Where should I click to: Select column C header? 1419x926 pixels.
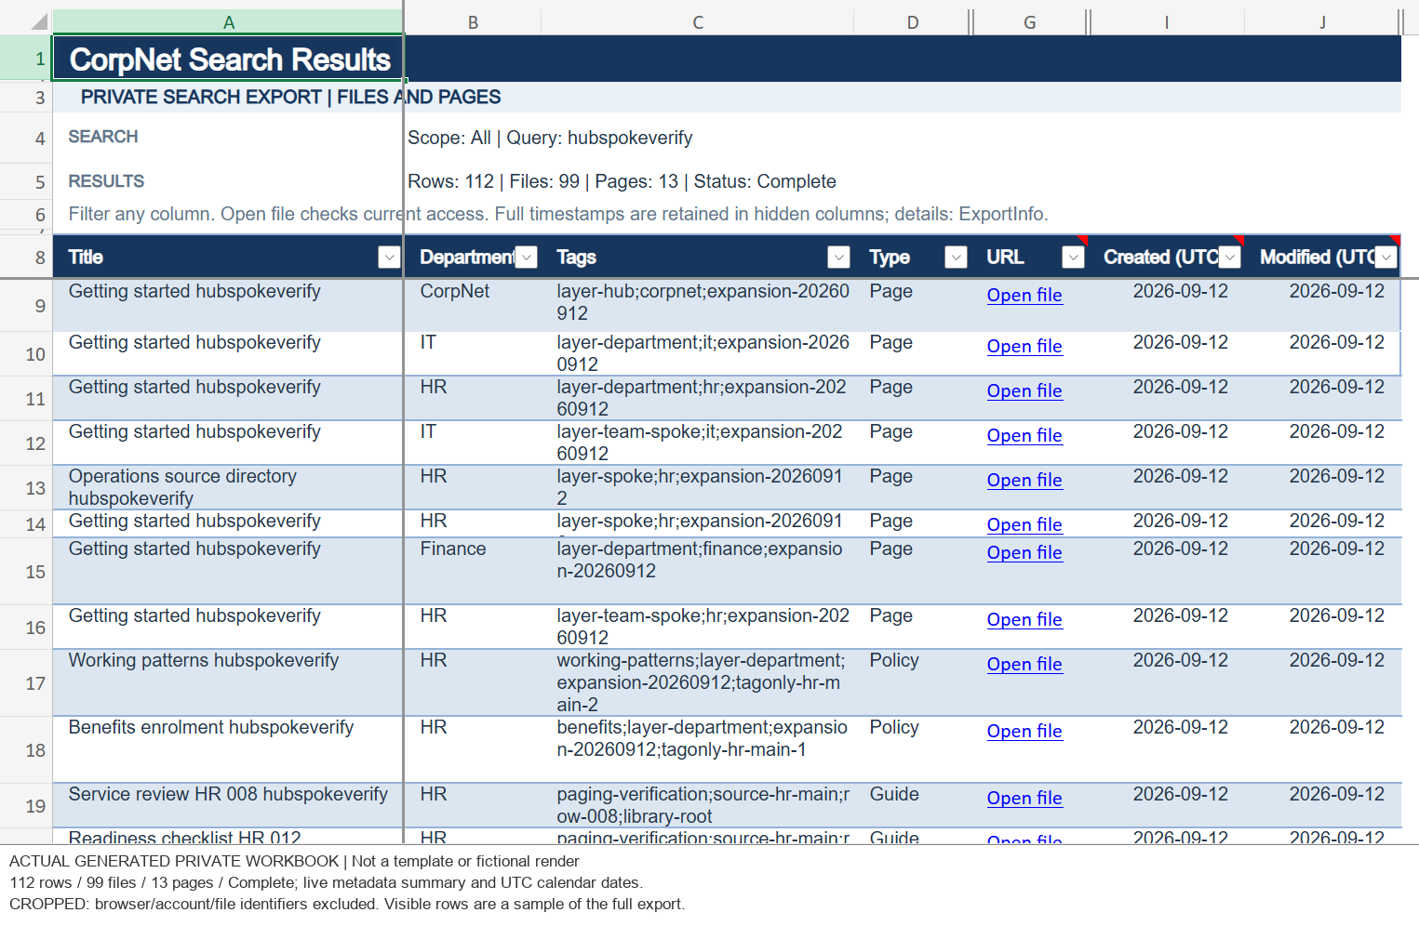(x=698, y=22)
